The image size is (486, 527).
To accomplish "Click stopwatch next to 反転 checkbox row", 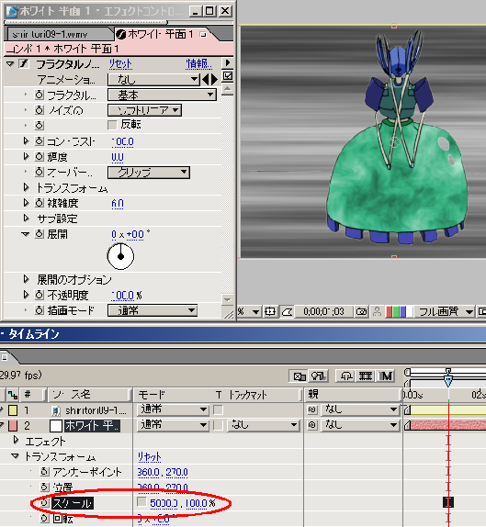I will 39,126.
